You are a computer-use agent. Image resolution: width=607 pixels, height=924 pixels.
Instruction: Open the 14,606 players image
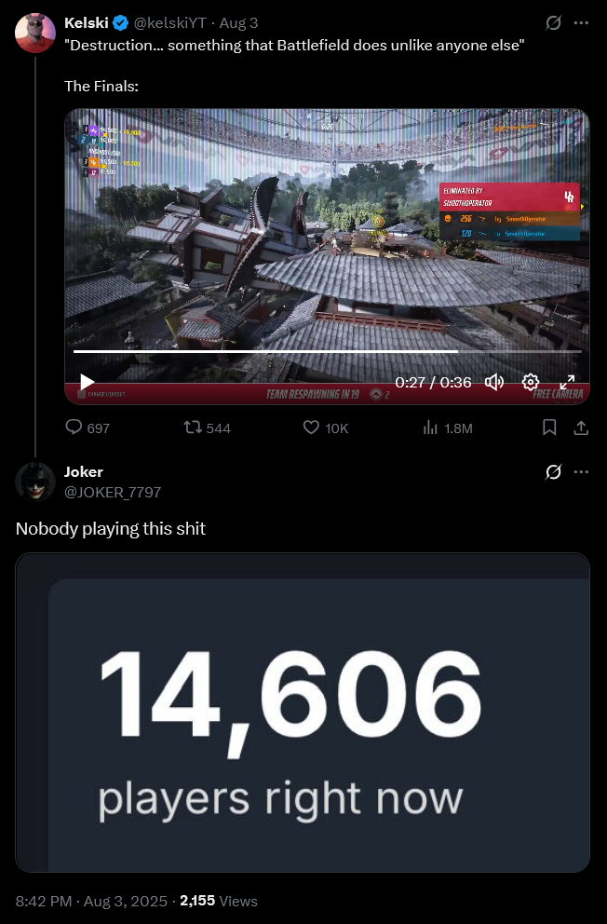coord(303,713)
